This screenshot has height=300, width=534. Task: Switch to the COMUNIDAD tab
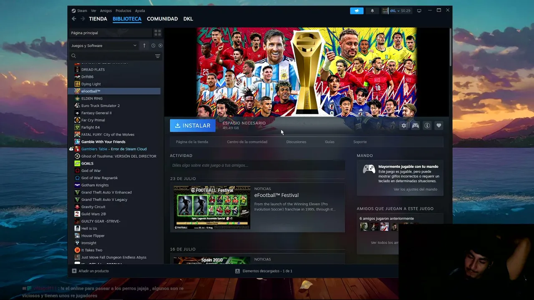(x=162, y=19)
